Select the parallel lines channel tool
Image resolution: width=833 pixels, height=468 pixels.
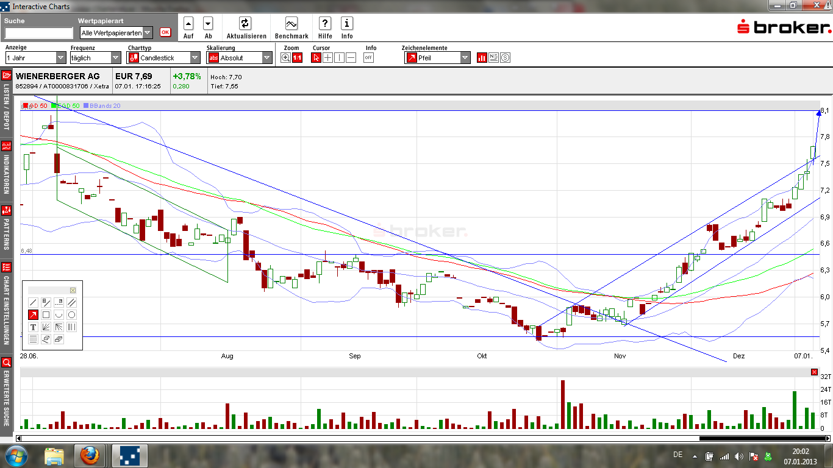71,302
